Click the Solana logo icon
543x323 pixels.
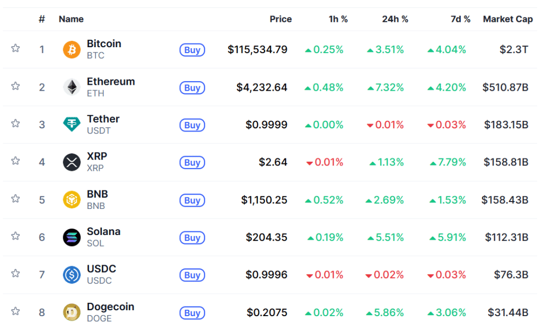[x=72, y=237]
